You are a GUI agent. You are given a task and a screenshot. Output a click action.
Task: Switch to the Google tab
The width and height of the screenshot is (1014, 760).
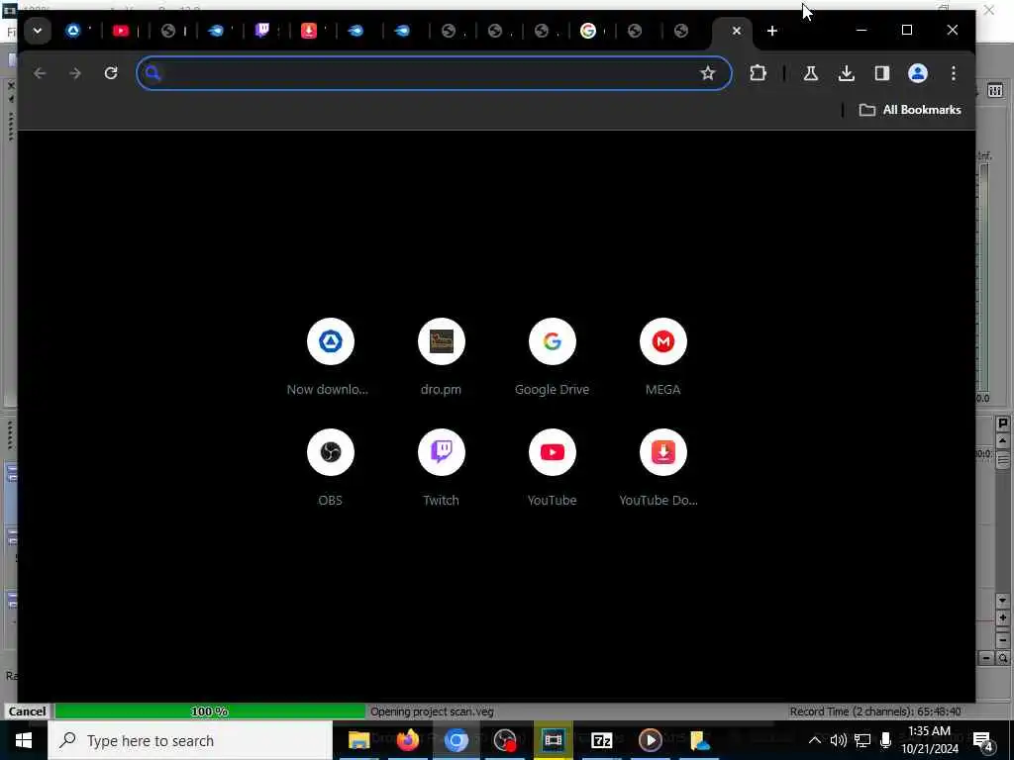click(x=588, y=31)
